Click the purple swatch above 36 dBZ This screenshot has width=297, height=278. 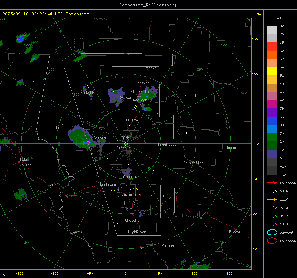click(x=272, y=113)
